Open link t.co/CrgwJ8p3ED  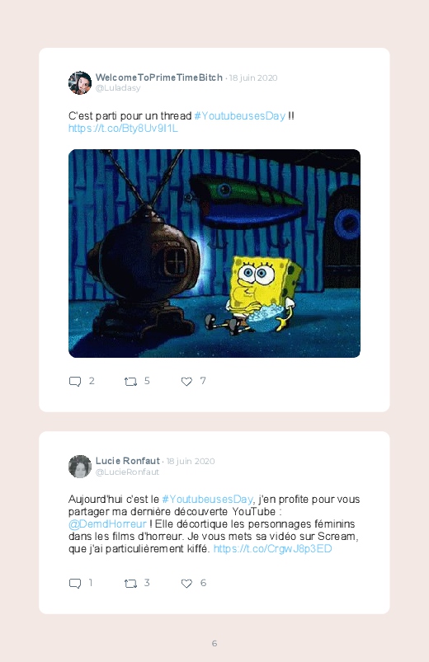pyautogui.click(x=272, y=549)
